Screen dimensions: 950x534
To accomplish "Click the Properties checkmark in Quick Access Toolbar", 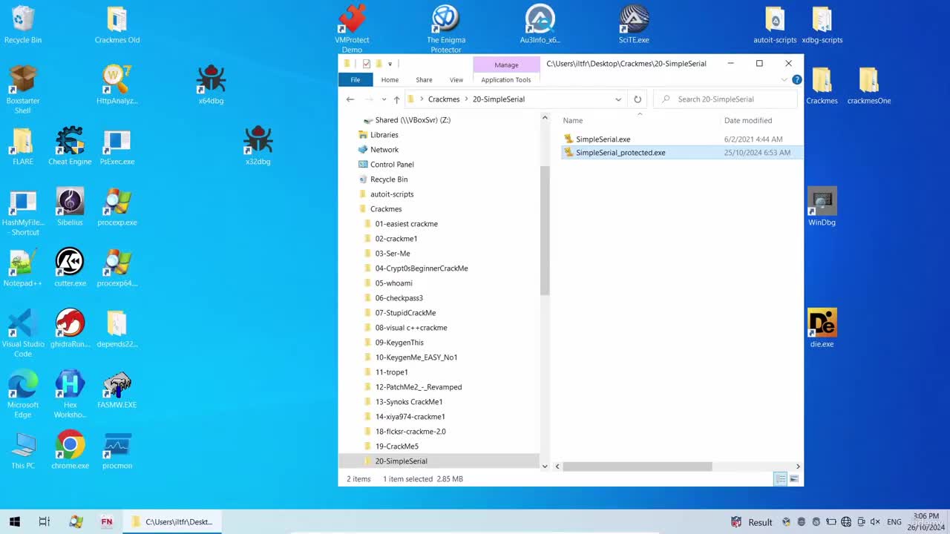I will 366,64.
